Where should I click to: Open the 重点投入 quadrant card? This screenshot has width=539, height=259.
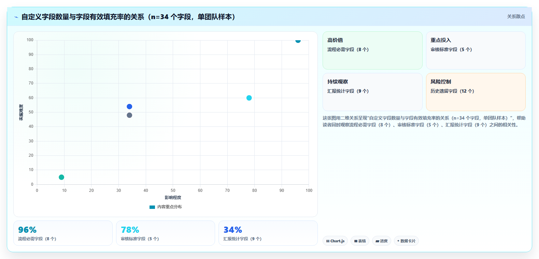476,50
